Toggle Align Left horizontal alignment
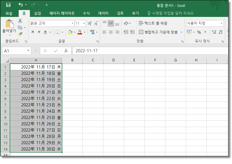Screen dimensions: 232x164 pos(105,32)
